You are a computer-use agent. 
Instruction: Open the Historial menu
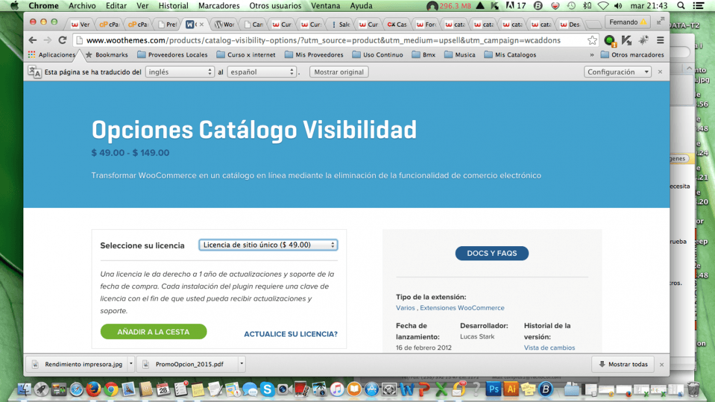(x=174, y=6)
